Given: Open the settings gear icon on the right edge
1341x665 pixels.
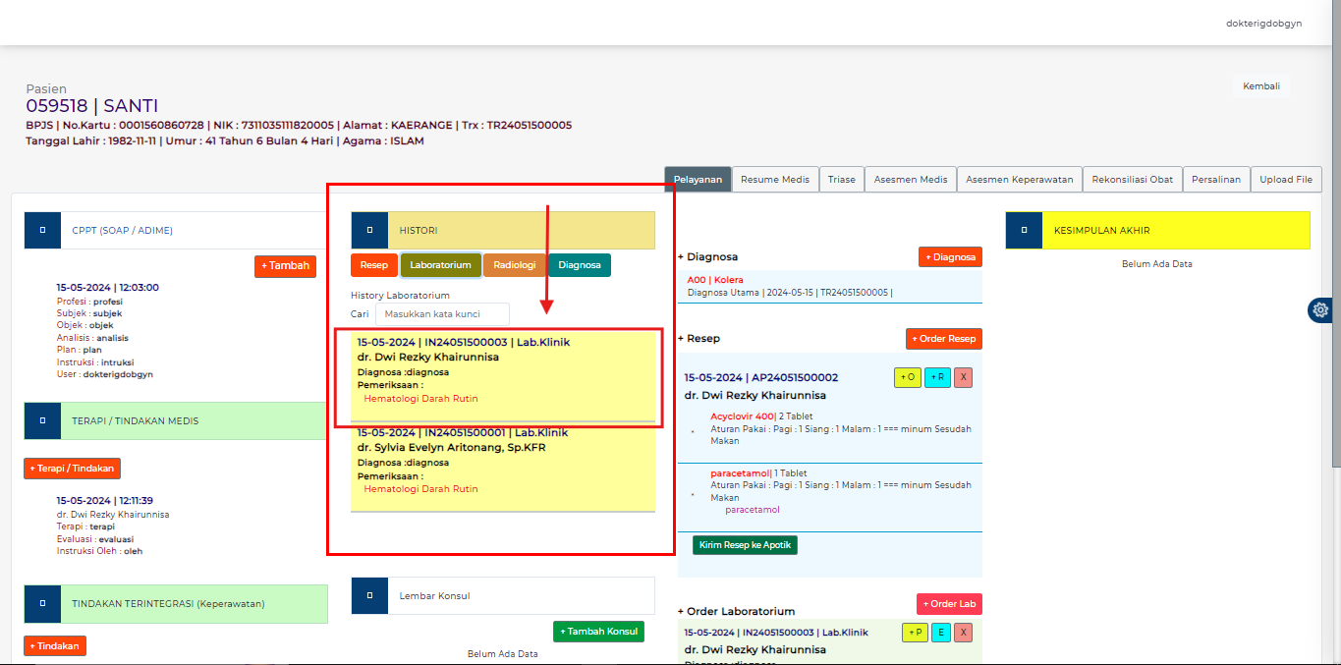Looking at the screenshot, I should [x=1319, y=309].
